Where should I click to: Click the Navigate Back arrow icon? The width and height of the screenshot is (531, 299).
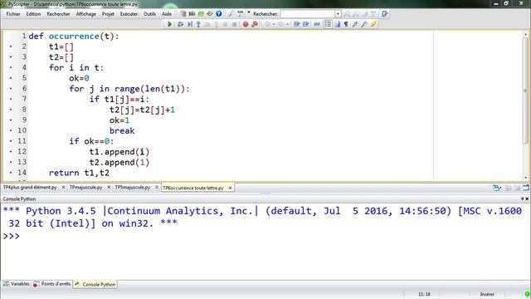point(267,24)
